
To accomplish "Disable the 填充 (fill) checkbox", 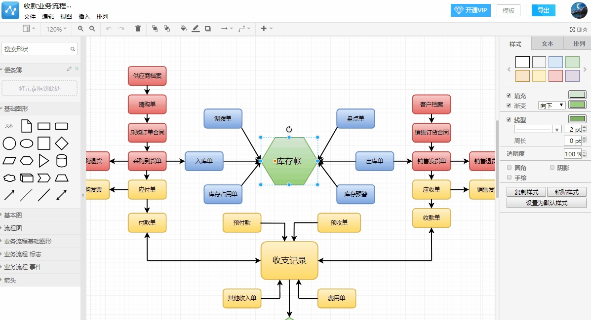I will tap(509, 96).
